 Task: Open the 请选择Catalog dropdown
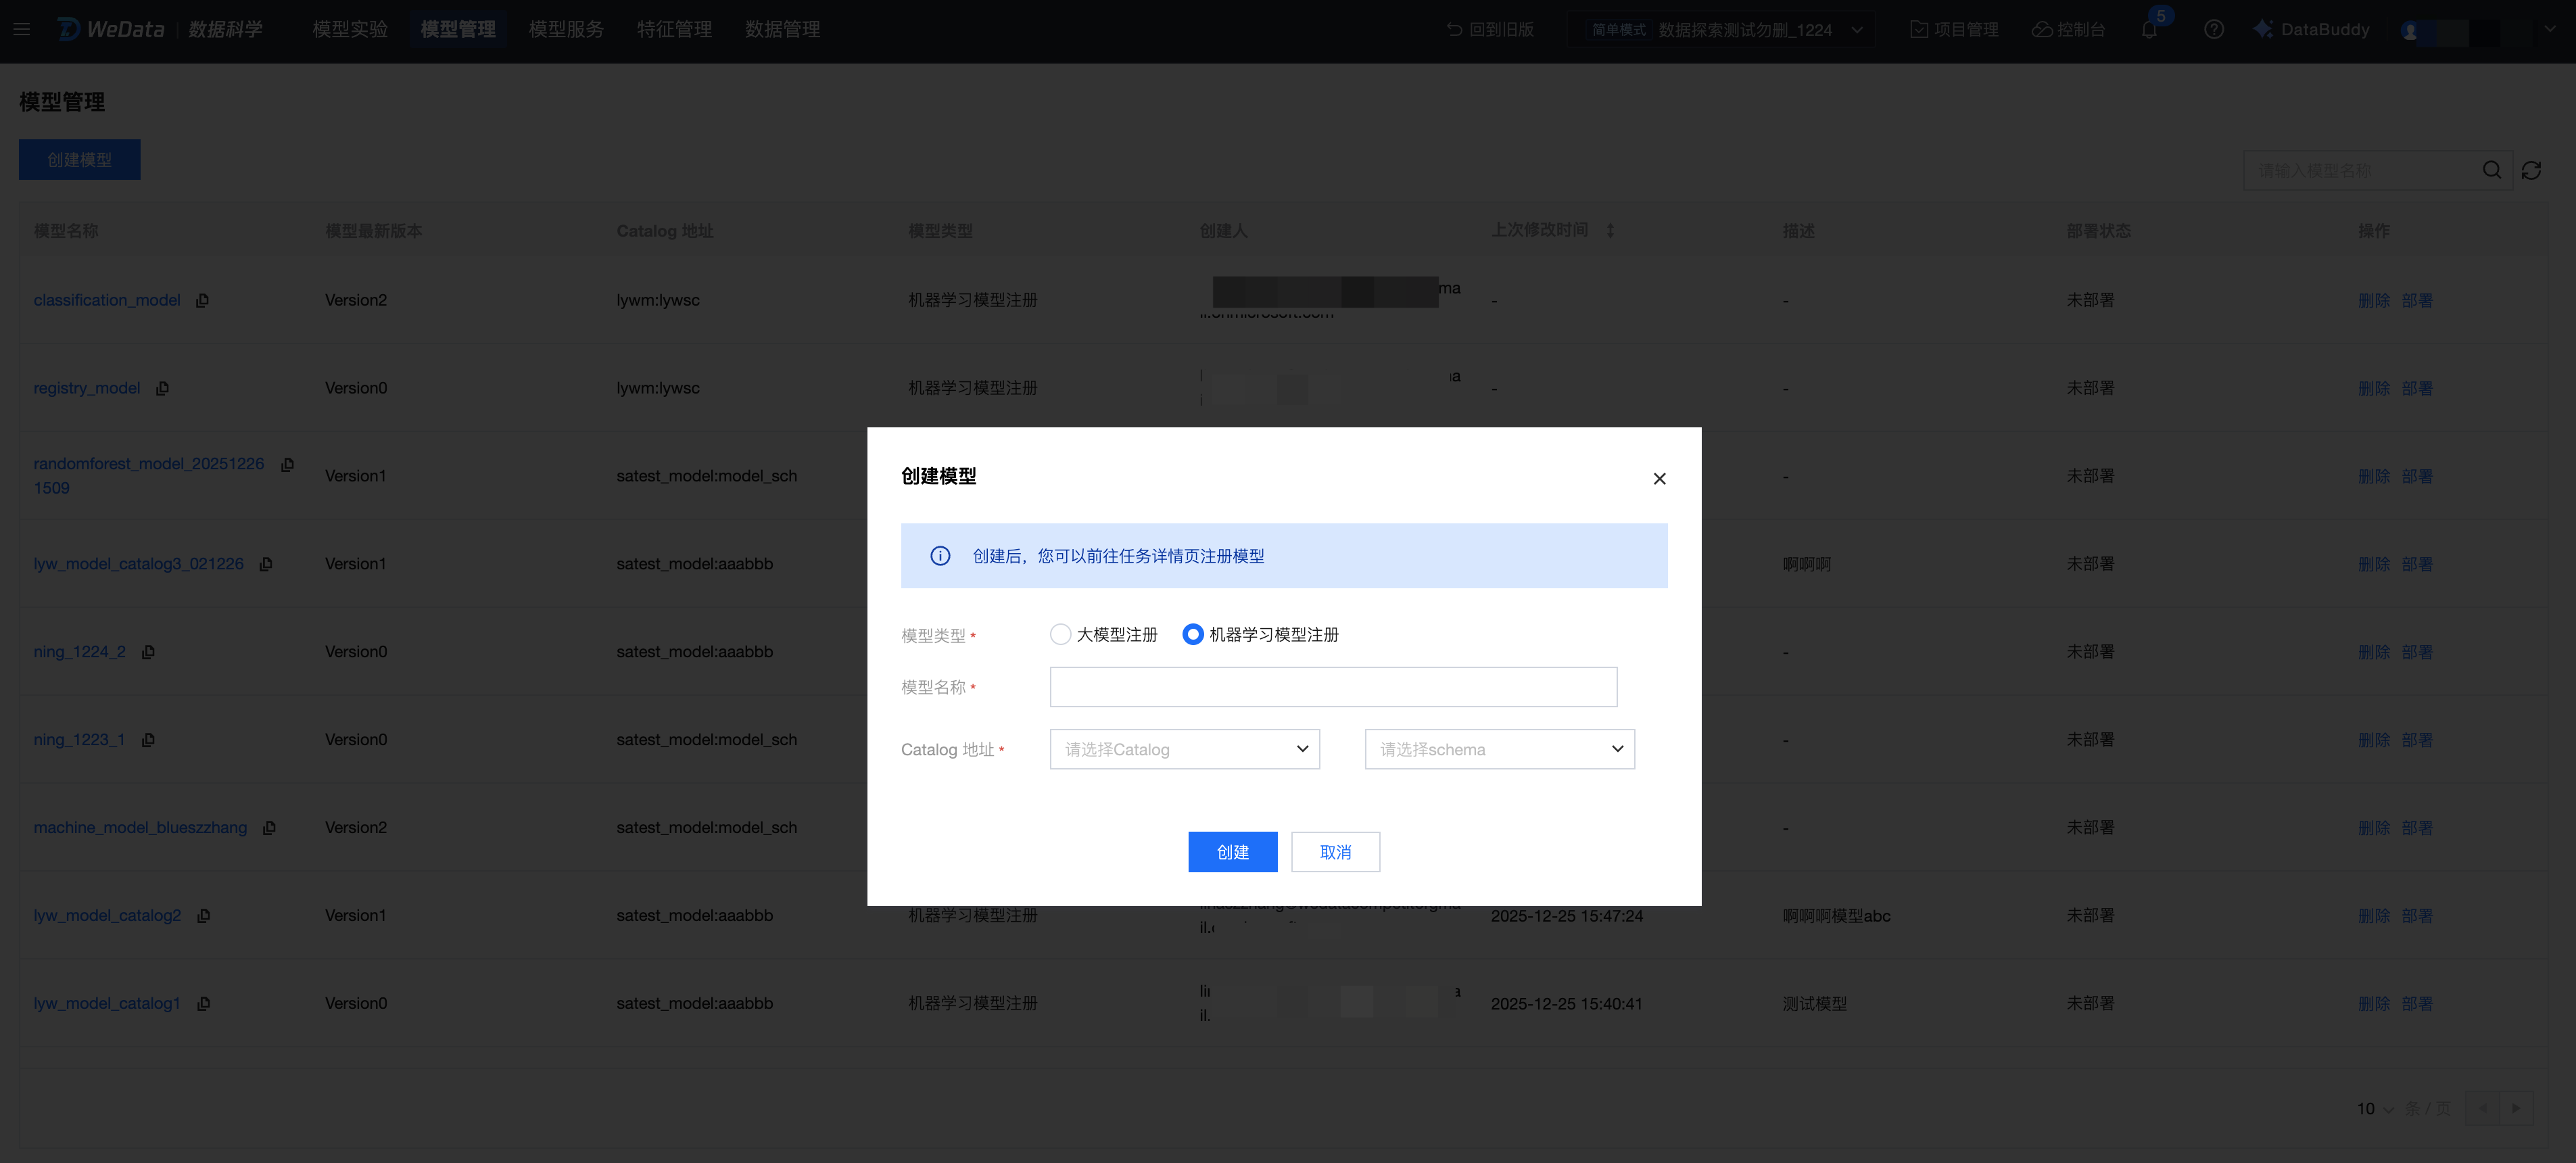tap(1184, 749)
